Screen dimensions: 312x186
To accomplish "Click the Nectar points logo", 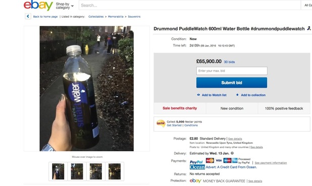I will (161, 123).
